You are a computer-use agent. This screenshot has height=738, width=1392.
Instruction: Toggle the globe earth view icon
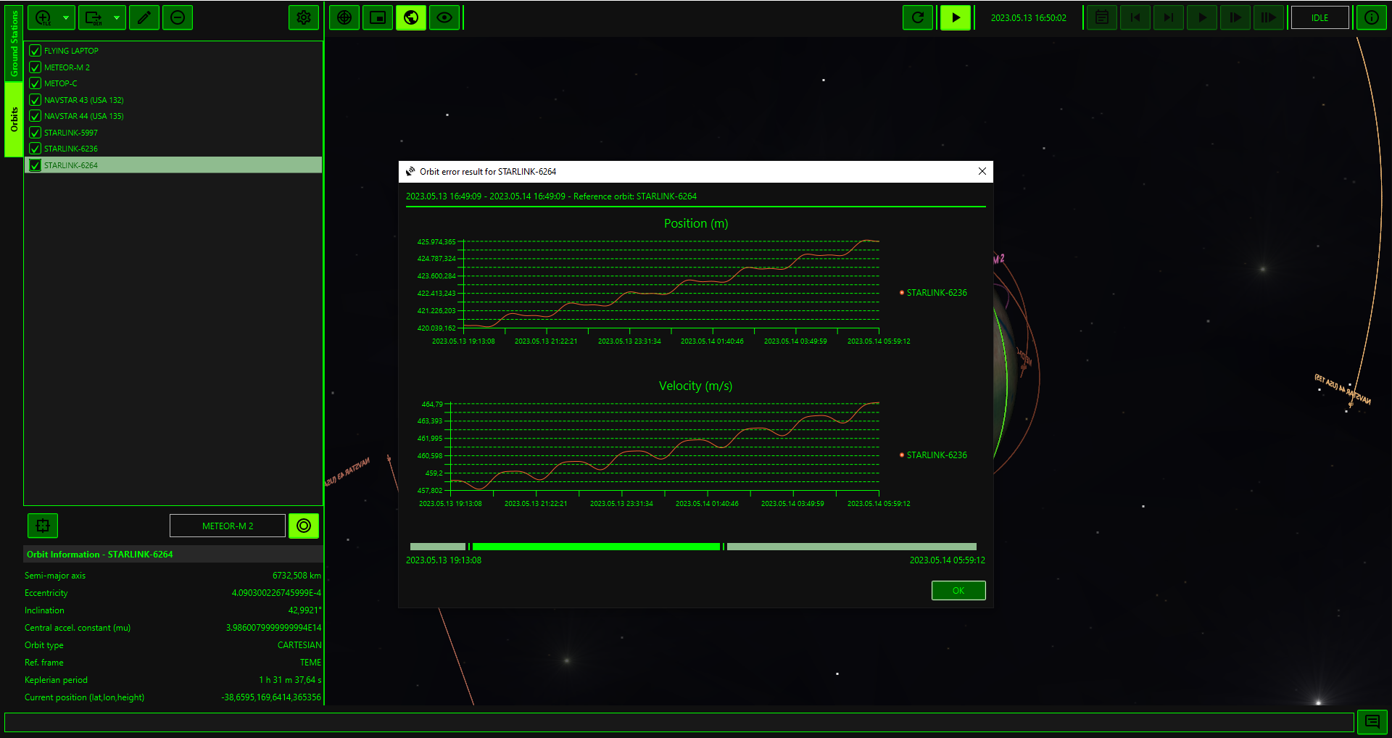pyautogui.click(x=411, y=17)
